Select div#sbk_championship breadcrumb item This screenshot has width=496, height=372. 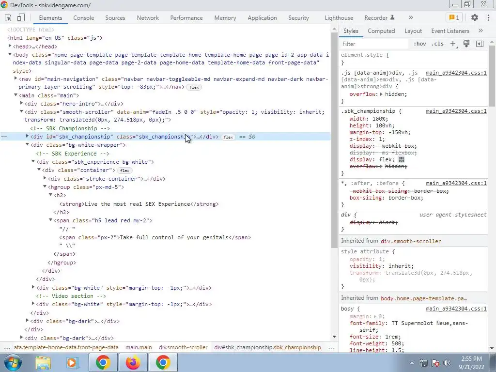(x=267, y=347)
